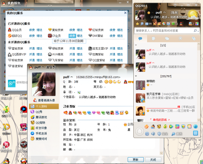Click 查看高清头像 under profile photo

44,100
